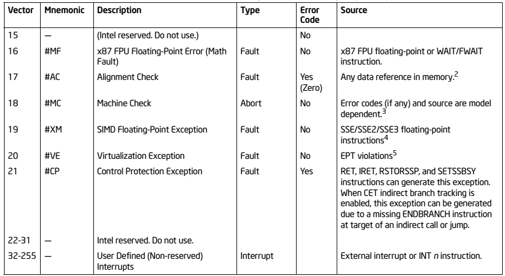Click the Vector column header
The image size is (505, 276).
(21, 10)
